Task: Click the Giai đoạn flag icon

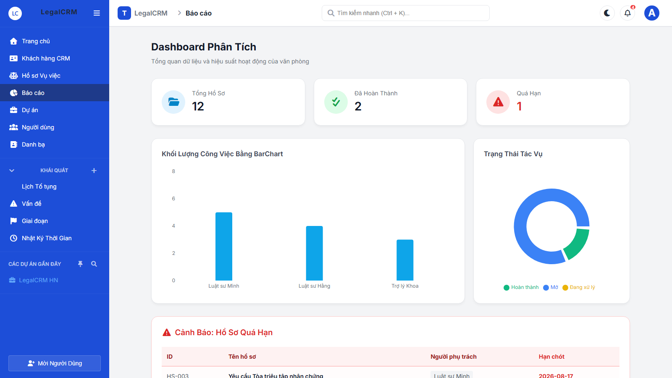Action: [x=13, y=221]
